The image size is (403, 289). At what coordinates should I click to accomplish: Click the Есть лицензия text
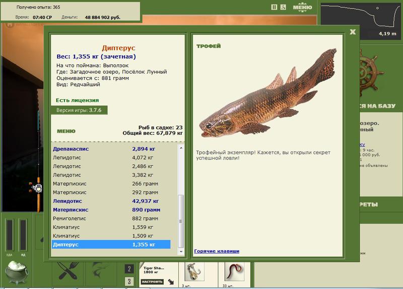(x=78, y=100)
